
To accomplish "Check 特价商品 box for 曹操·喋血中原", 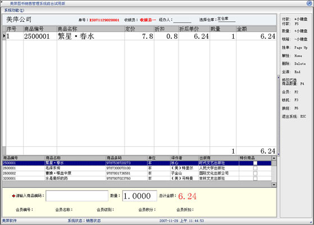I will click(x=255, y=173).
